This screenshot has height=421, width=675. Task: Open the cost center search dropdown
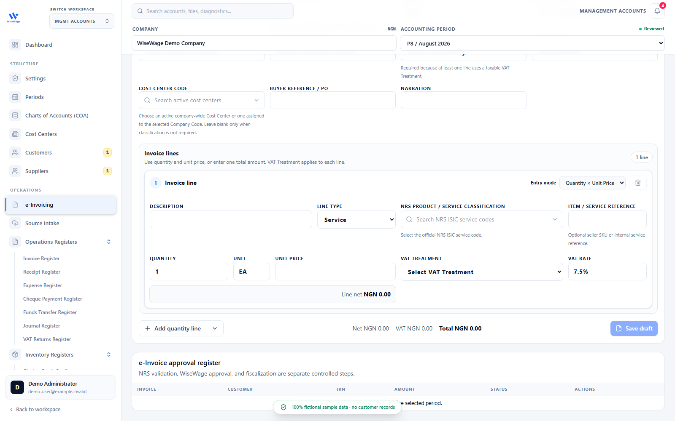tap(202, 100)
